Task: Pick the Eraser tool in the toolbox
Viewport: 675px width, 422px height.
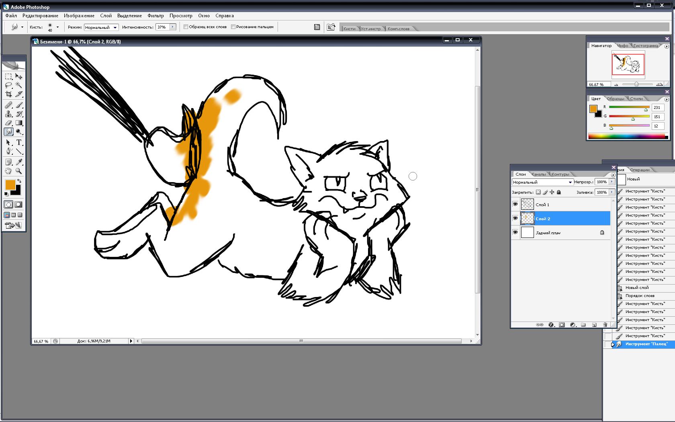Action: click(8, 123)
